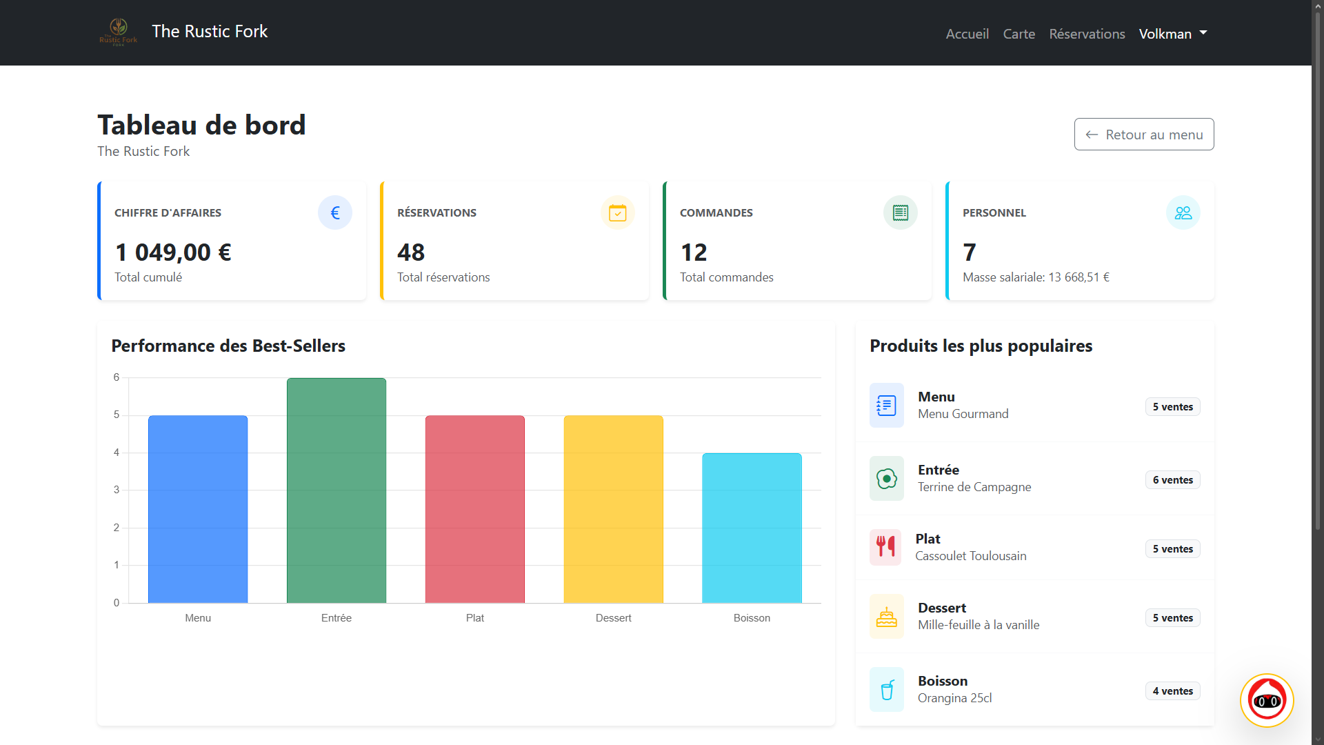Click the green salad icon next to Terrine de Campagne

point(886,478)
